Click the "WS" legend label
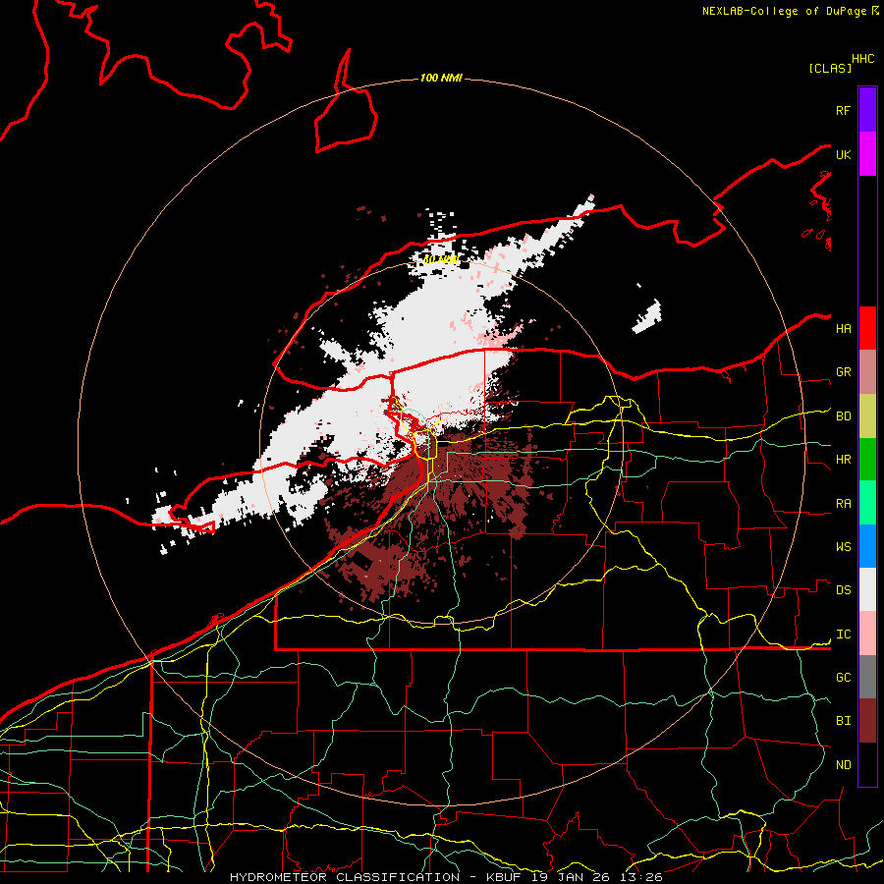Image resolution: width=884 pixels, height=884 pixels. click(x=843, y=547)
